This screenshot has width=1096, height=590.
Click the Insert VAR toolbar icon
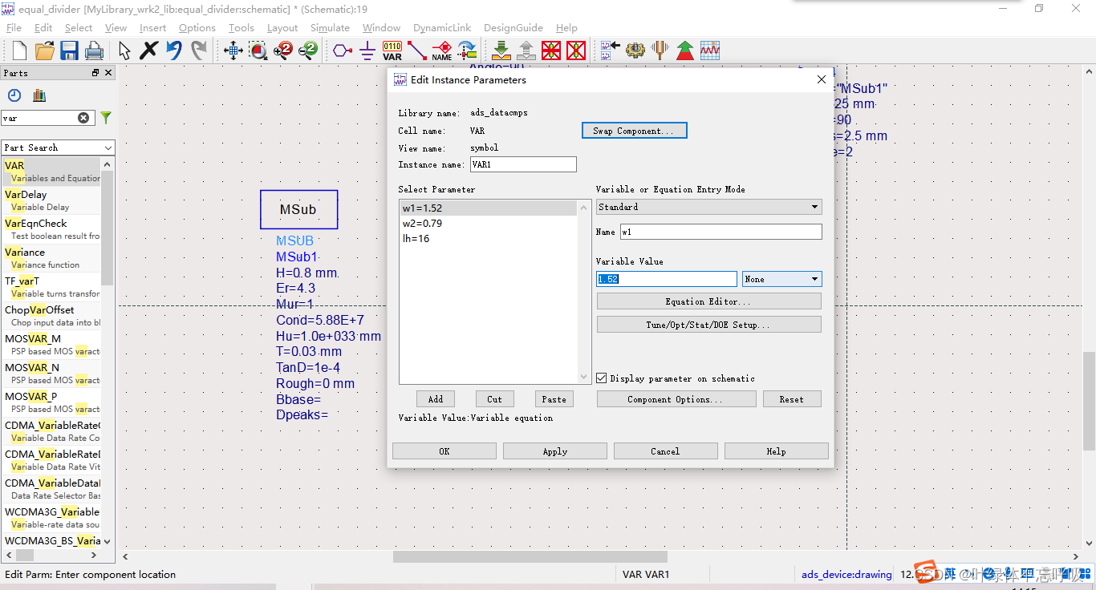392,51
